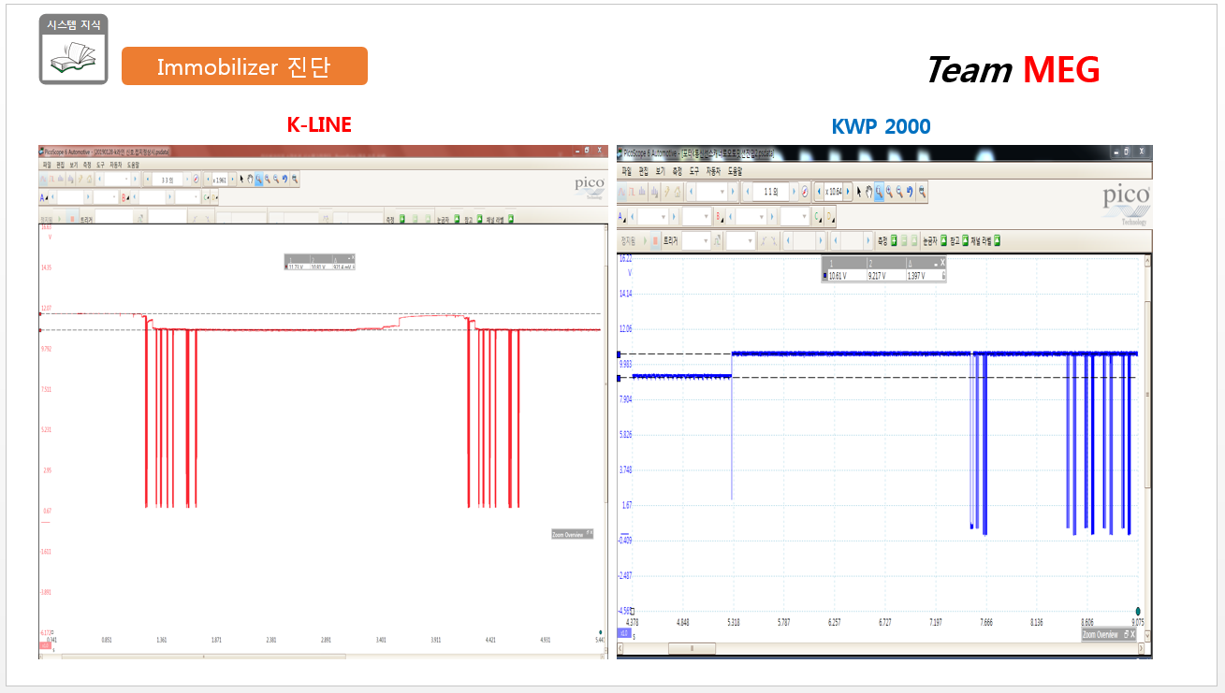The height and width of the screenshot is (693, 1225).
Task: Expand 트리거 mode dropdown in KWP 2000 window
Action: click(706, 240)
